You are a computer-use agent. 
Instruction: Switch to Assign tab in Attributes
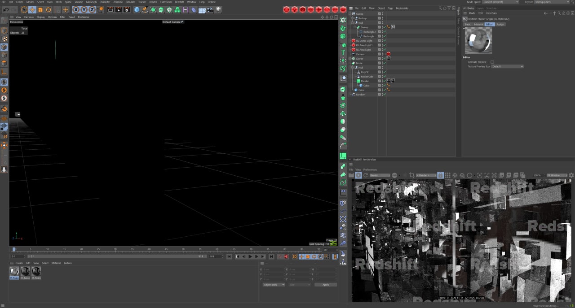[500, 24]
